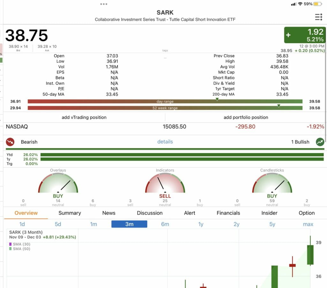Switch to the max timeframe
Screen dimensions: 327x288
click(308, 224)
